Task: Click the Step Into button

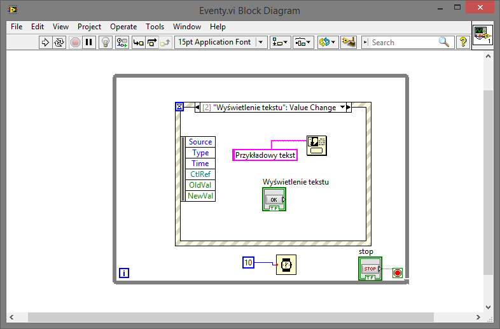Action: click(138, 43)
